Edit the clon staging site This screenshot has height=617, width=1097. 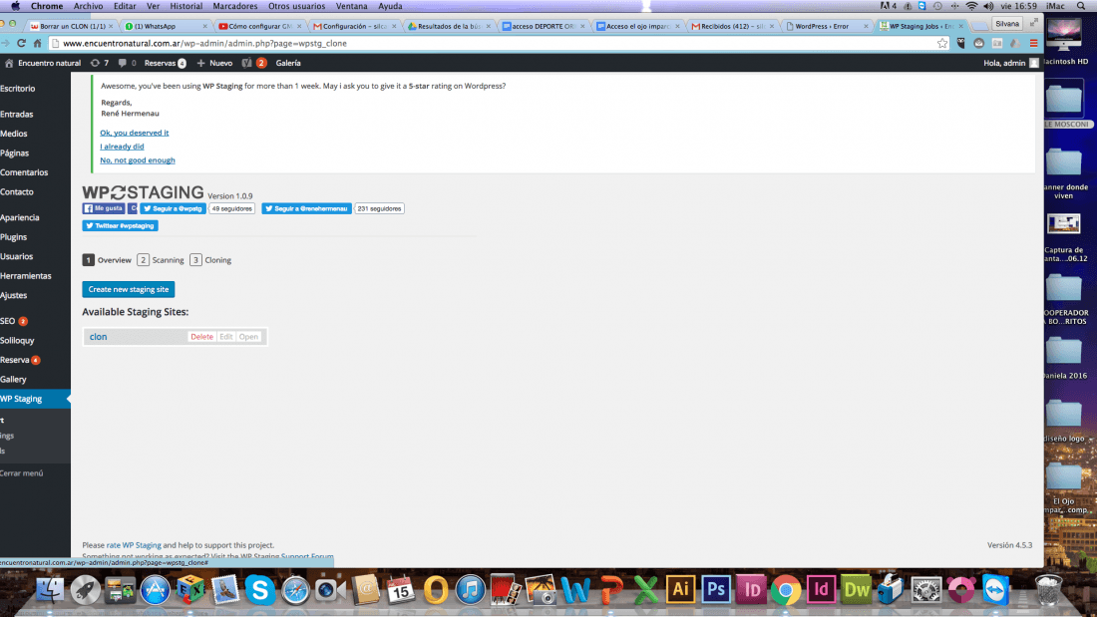226,337
